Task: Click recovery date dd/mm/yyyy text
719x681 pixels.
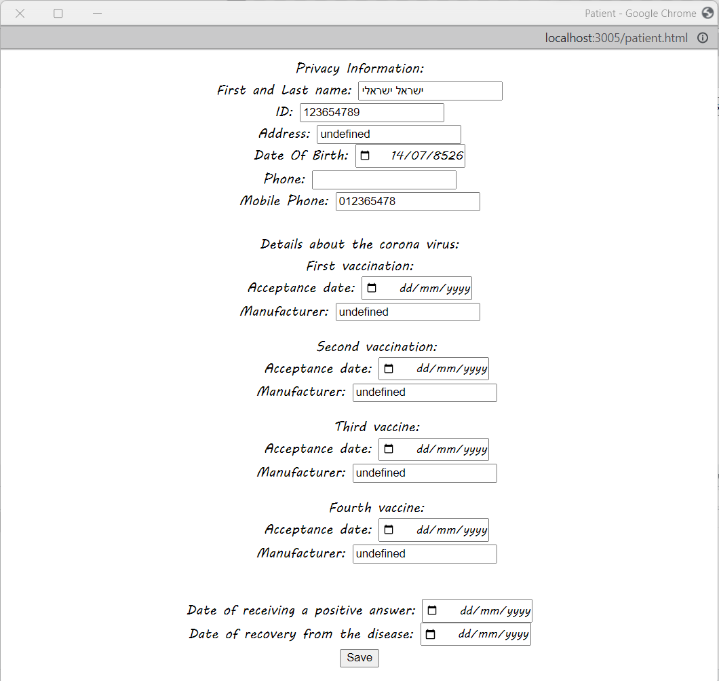Action: pos(493,634)
